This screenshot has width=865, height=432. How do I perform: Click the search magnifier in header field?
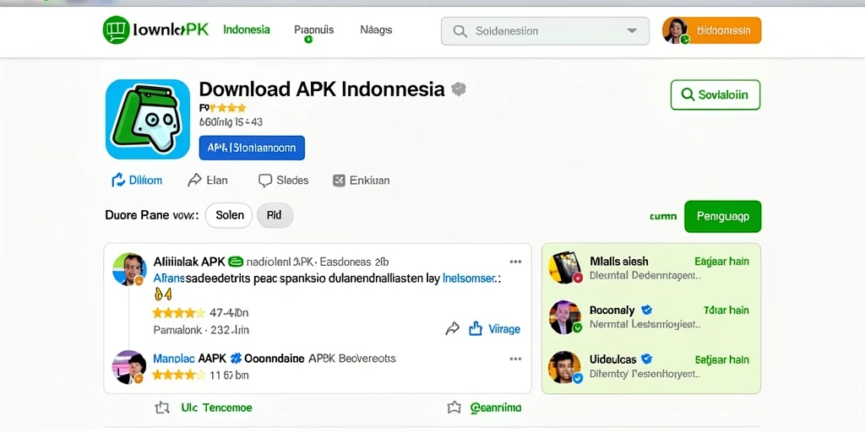click(460, 31)
